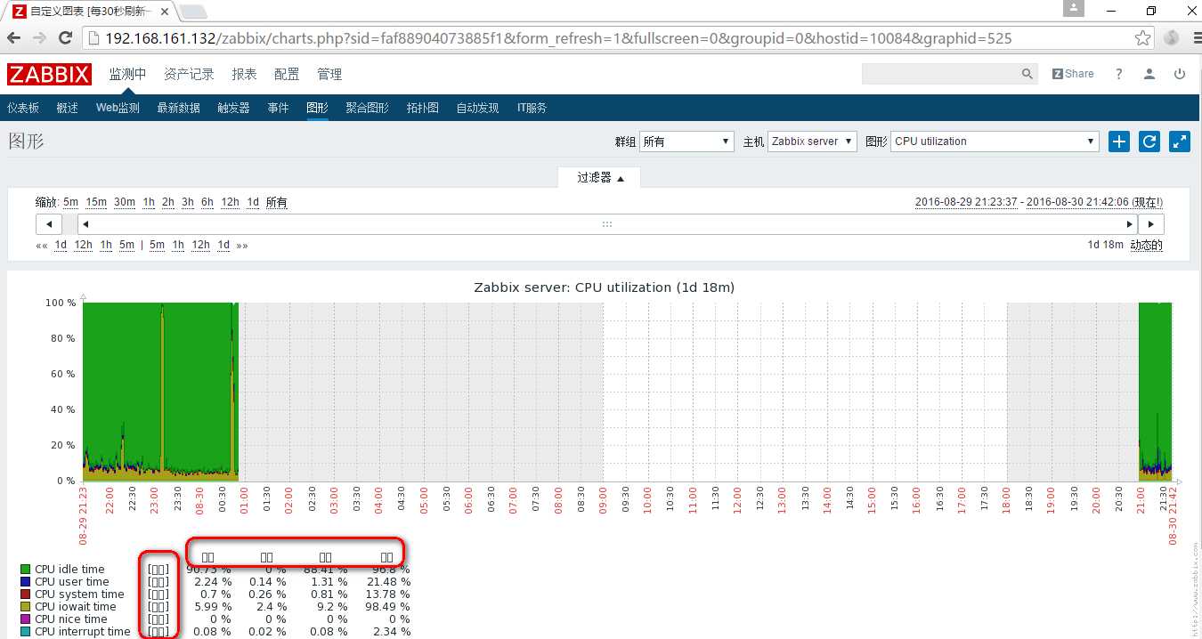This screenshot has height=639, width=1202.
Task: Open the user profile icon
Action: pos(1149,74)
